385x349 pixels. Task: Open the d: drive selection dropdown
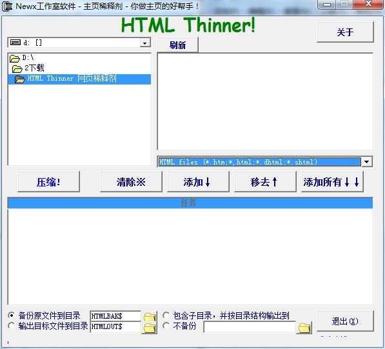(x=145, y=43)
